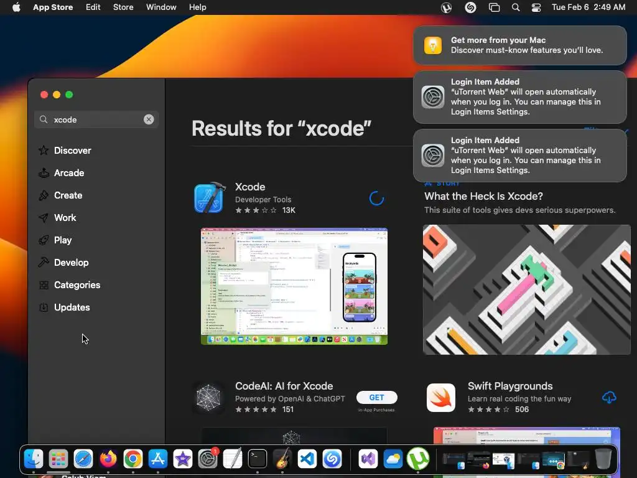Viewport: 637px width, 478px height.
Task: Open Finder from the Dock
Action: point(34,459)
